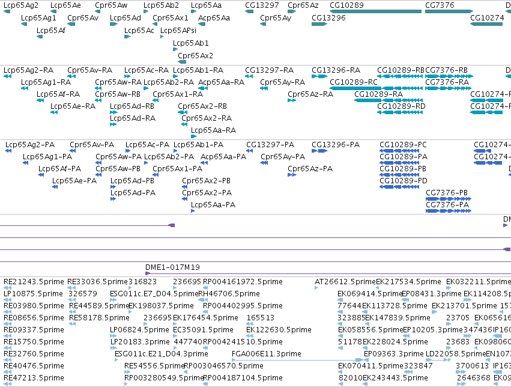This screenshot has height=387, width=511.
Task: Click EST label AT26612.5prime
Action: pos(345,282)
